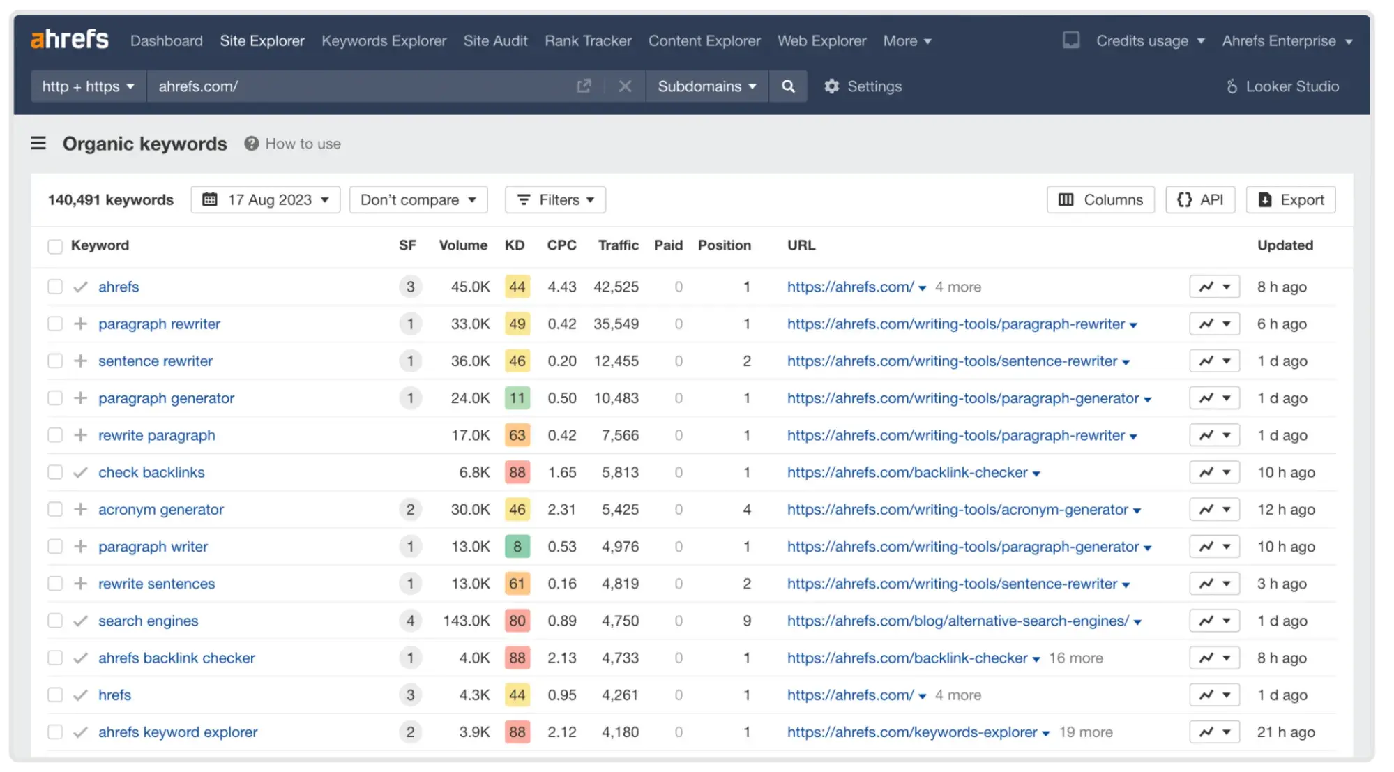Open position history chart for check backlinks row
Screen dimensions: 1394x772
(1214, 472)
